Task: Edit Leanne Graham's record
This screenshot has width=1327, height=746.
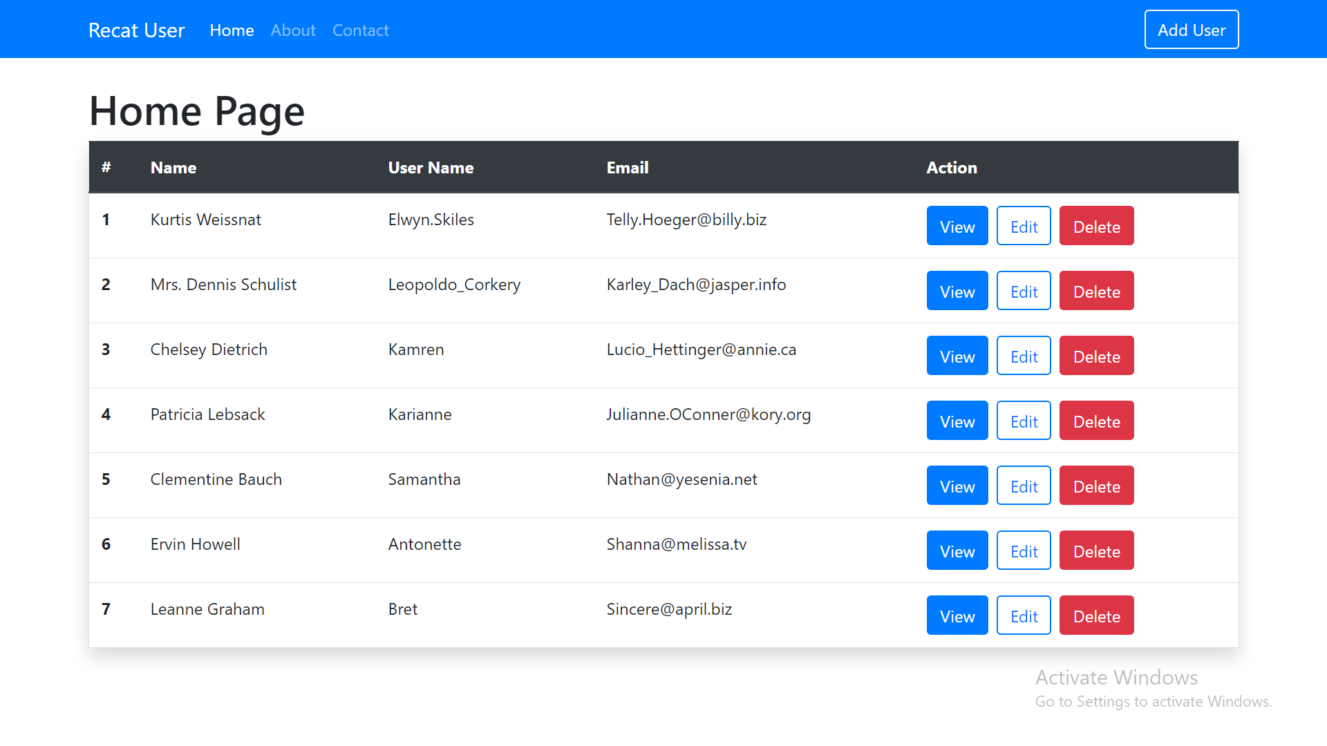Action: click(1023, 615)
